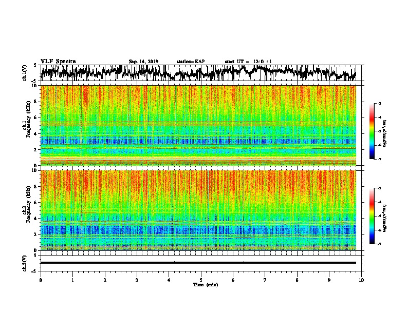Click inside the ch.2 spectrogram panel
The image size is (407, 314).
[x=198, y=210]
